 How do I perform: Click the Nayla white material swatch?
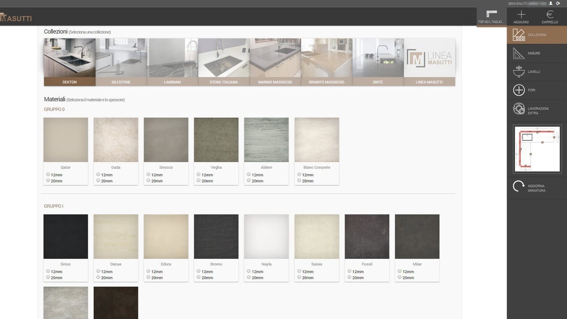click(266, 237)
